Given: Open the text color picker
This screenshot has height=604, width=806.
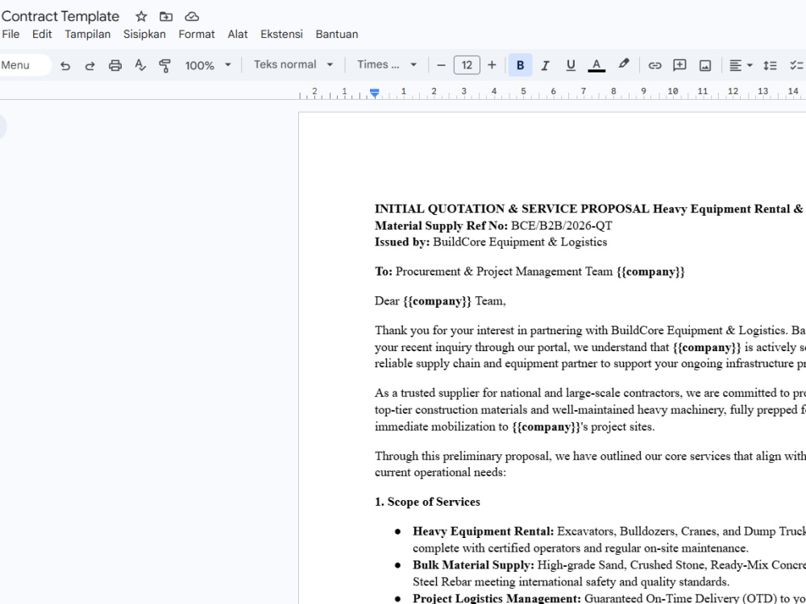Looking at the screenshot, I should pos(596,65).
